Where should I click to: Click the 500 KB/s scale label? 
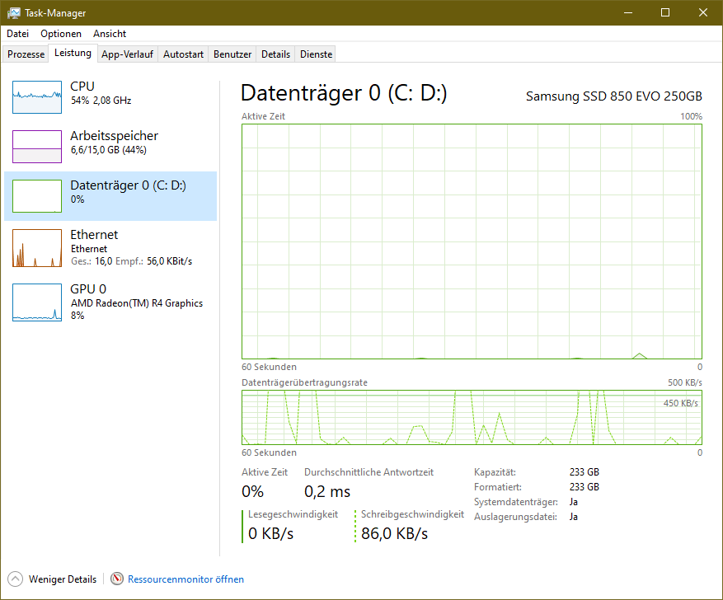click(685, 382)
